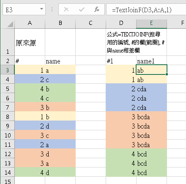Select row 12 header

pos(8,154)
